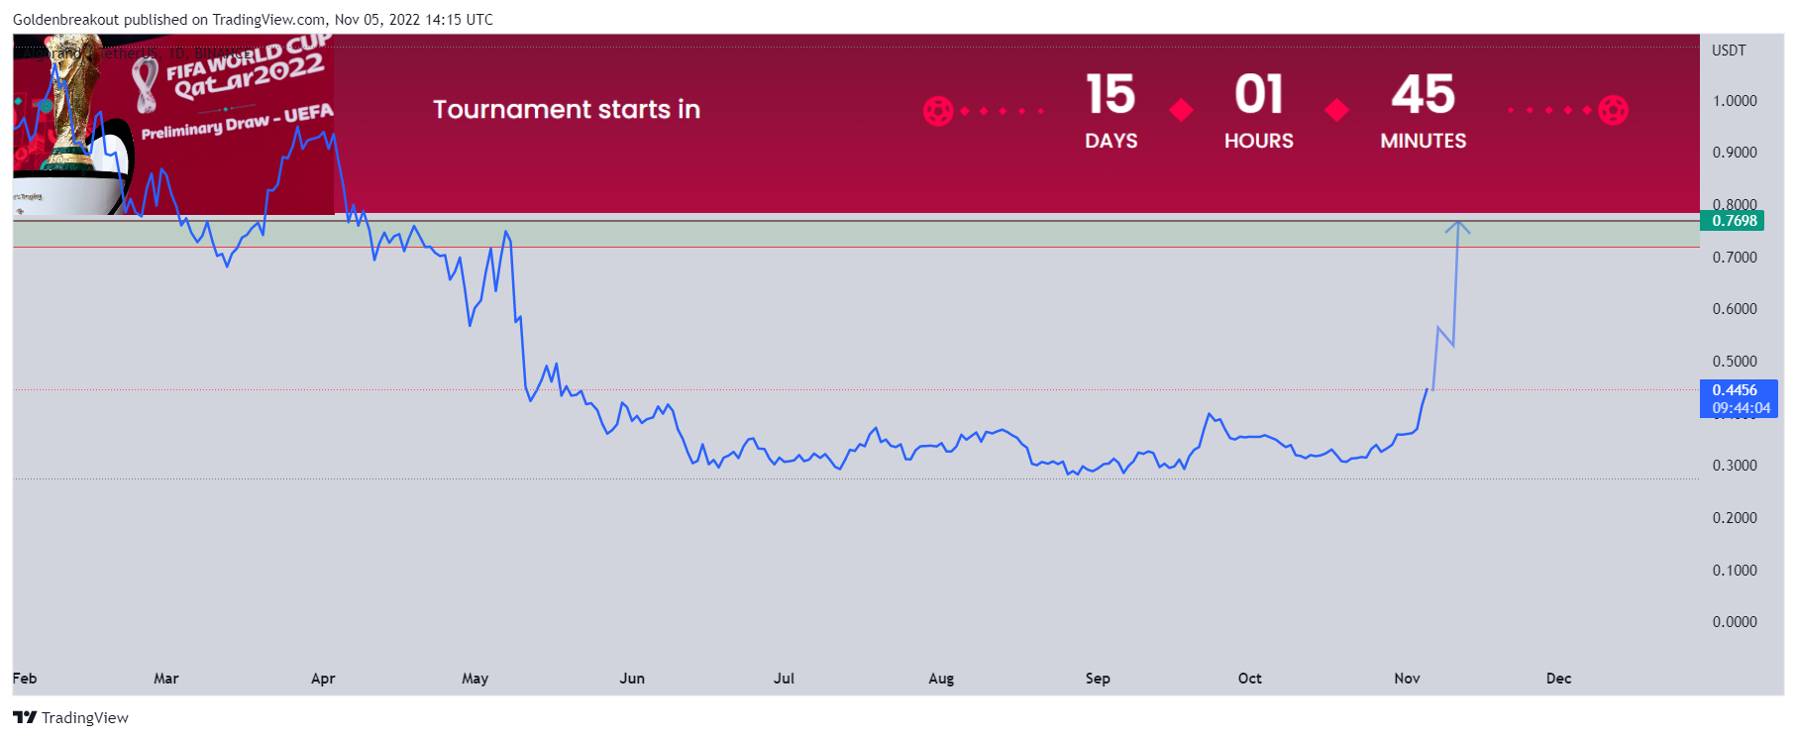
Task: Click the 0.5000 price axis label
Action: [x=1735, y=362]
